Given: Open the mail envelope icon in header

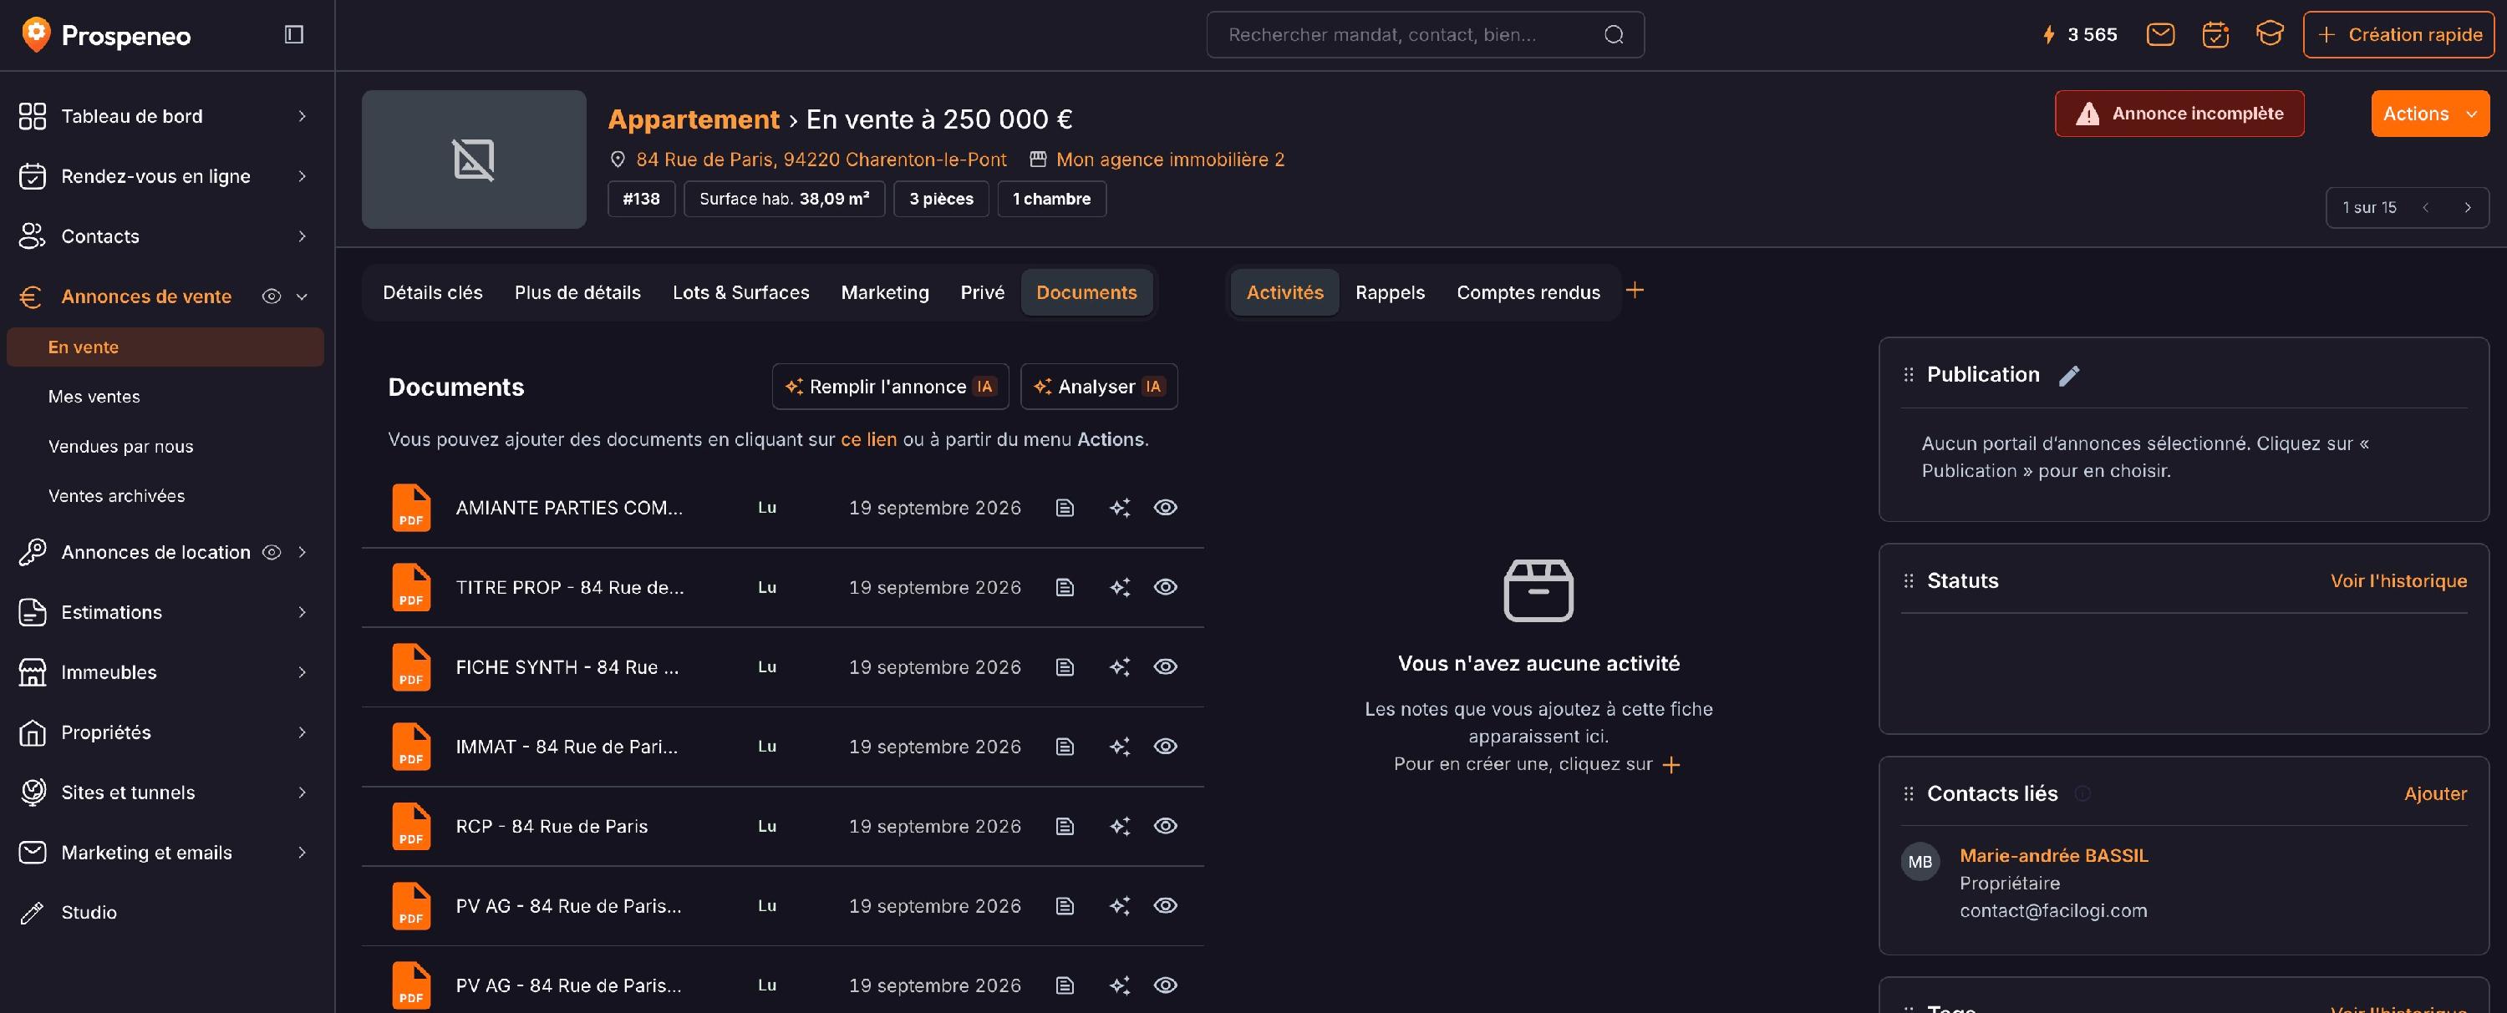Looking at the screenshot, I should tap(2159, 35).
